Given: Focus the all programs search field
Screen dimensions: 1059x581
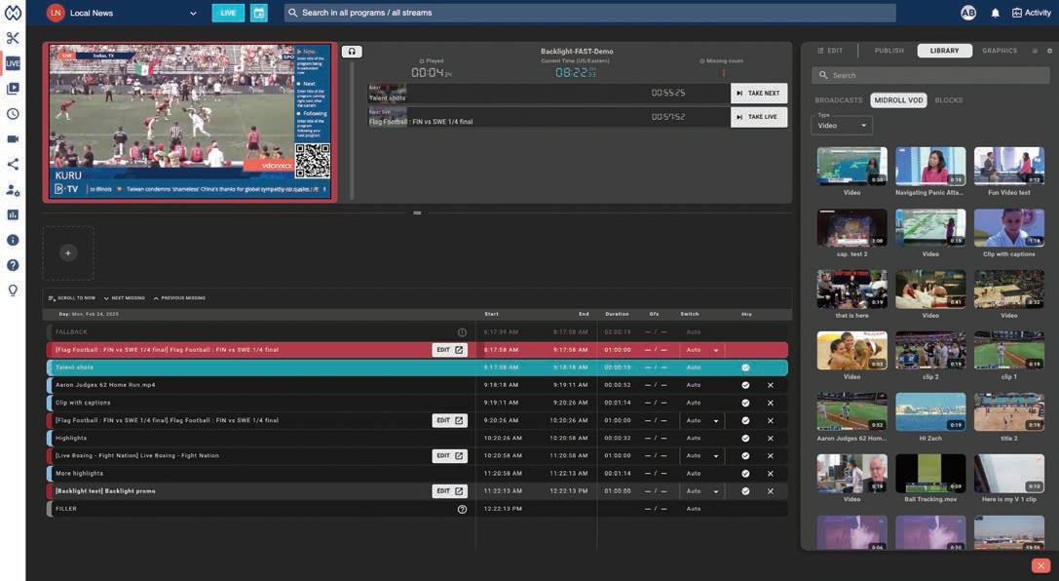Looking at the screenshot, I should [589, 13].
